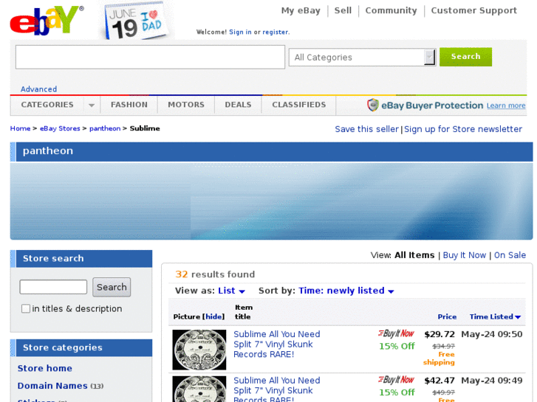Click the pantheon store header title
Image resolution: width=537 pixels, height=402 pixels.
(x=48, y=151)
